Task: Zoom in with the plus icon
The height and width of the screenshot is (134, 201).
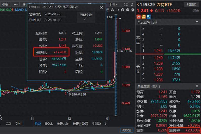Action: [x=123, y=10]
